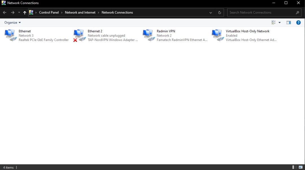Switch to large icons view in status bar
This screenshot has width=305, height=170.
[300, 167]
